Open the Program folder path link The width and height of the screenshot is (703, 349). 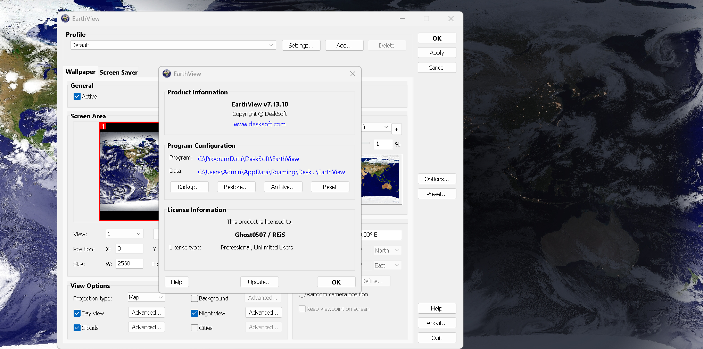[248, 159]
